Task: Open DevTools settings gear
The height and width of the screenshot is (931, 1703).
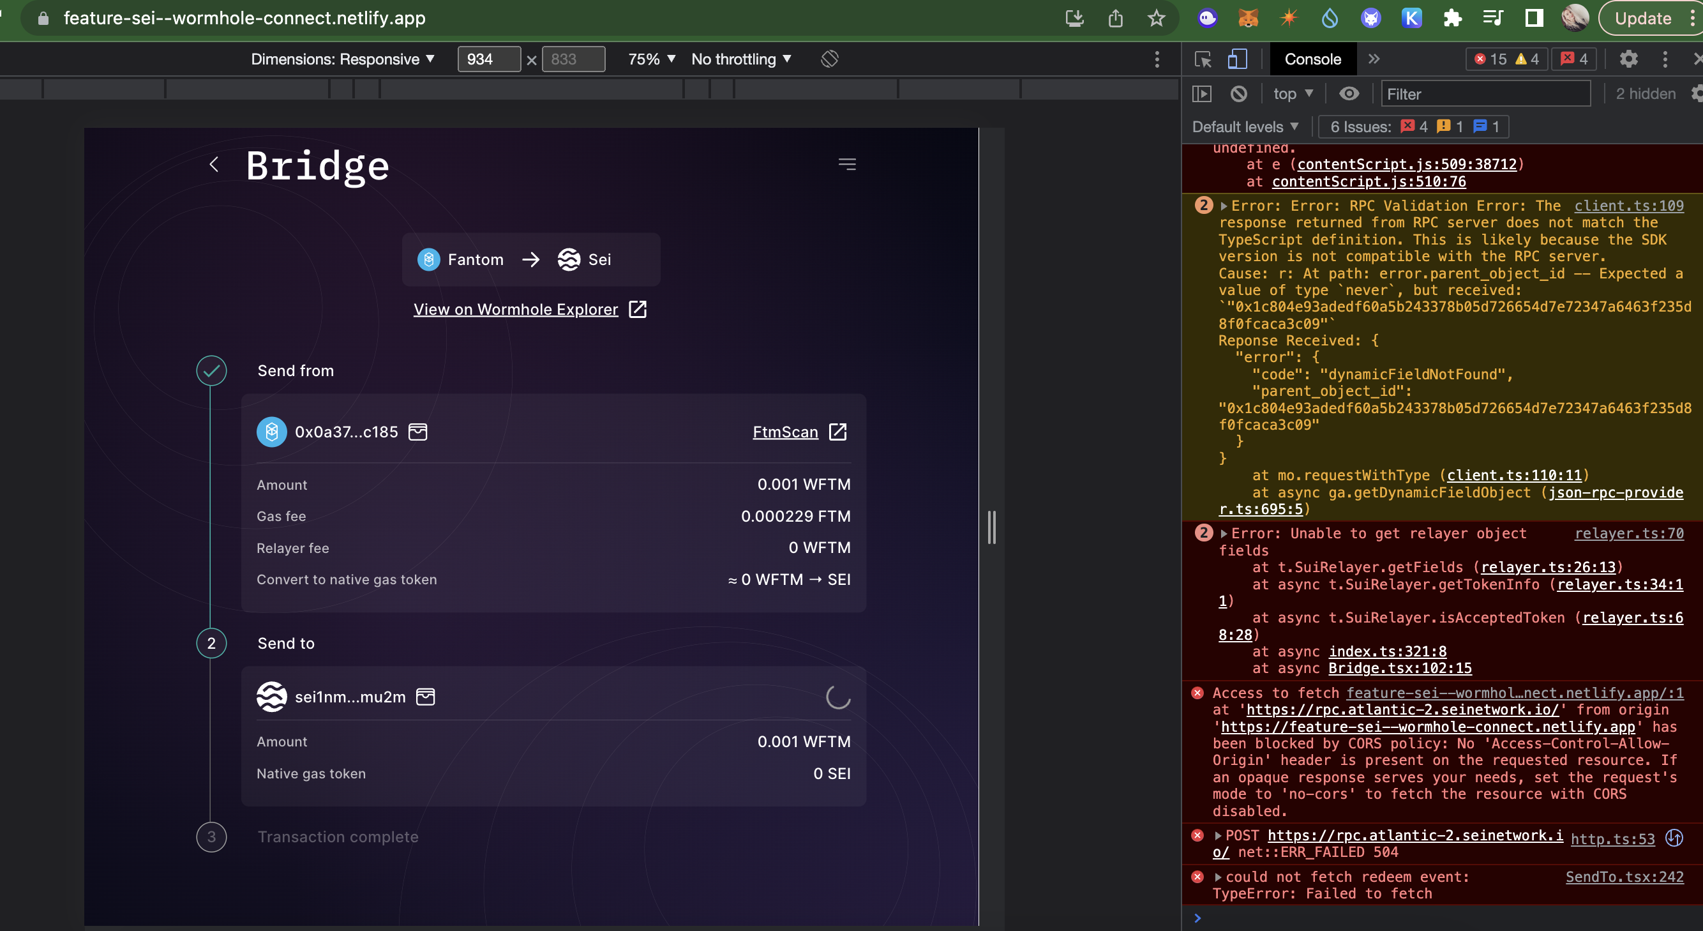Action: coord(1628,59)
